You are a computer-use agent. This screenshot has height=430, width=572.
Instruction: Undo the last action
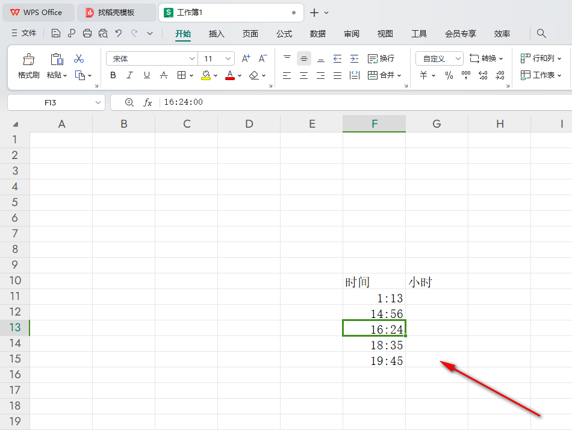tap(118, 33)
